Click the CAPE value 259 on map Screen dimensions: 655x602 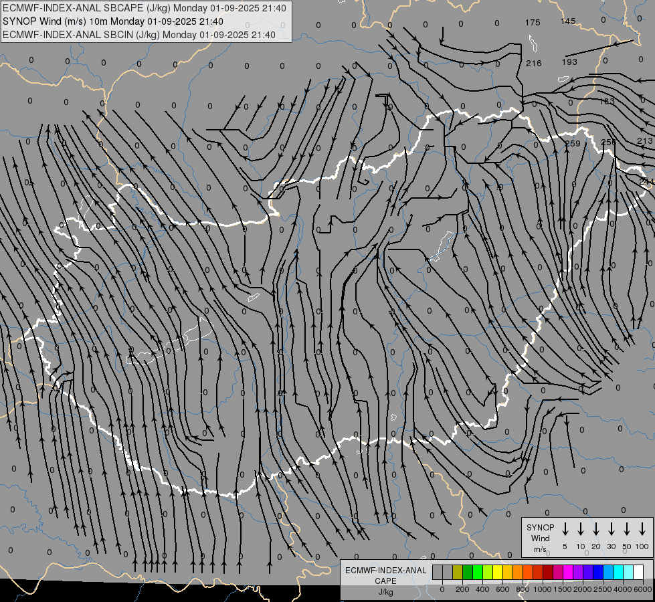tap(573, 143)
